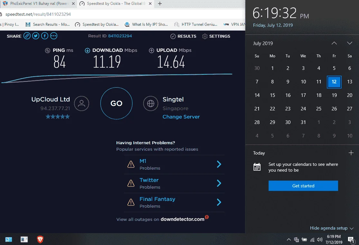Screen dimensions: 359x245
Task: Rate the provider with the five stars
Action: (58, 117)
